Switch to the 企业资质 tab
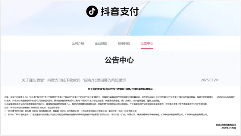Image resolution: width=241 pixels, height=136 pixels. point(101,43)
